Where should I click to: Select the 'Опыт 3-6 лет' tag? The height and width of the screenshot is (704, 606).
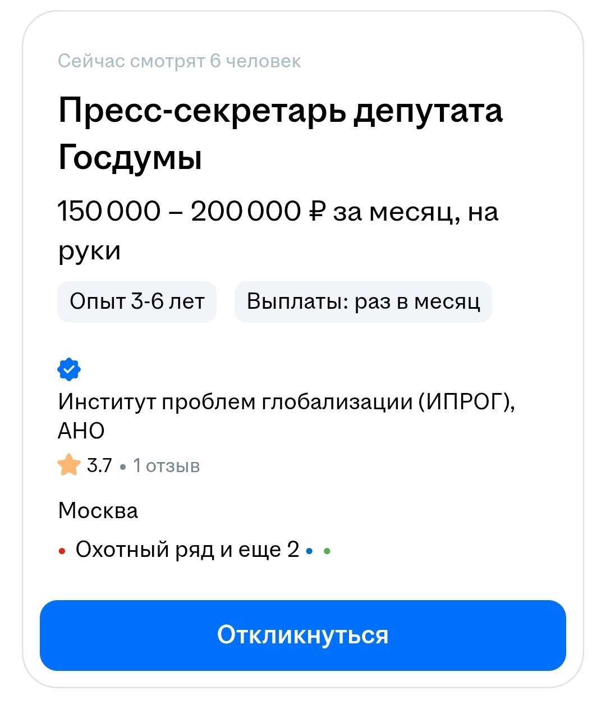coord(137,302)
